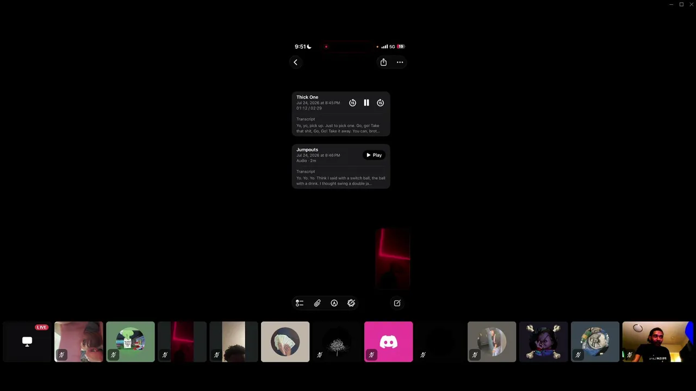
Task: Click the LIVE badge on stream tile
Action: click(x=42, y=327)
